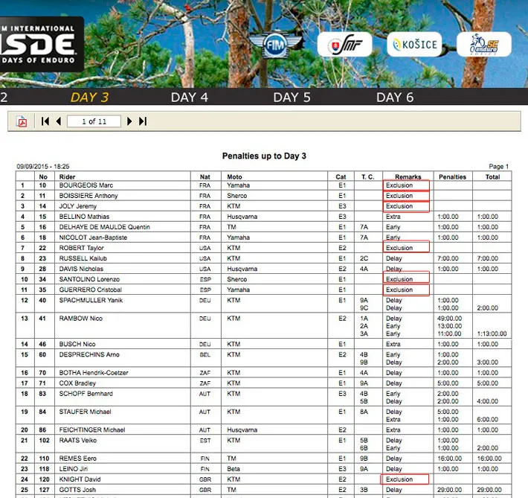
Task: Select rider 'STAUFER Michael'
Action: pos(85,412)
